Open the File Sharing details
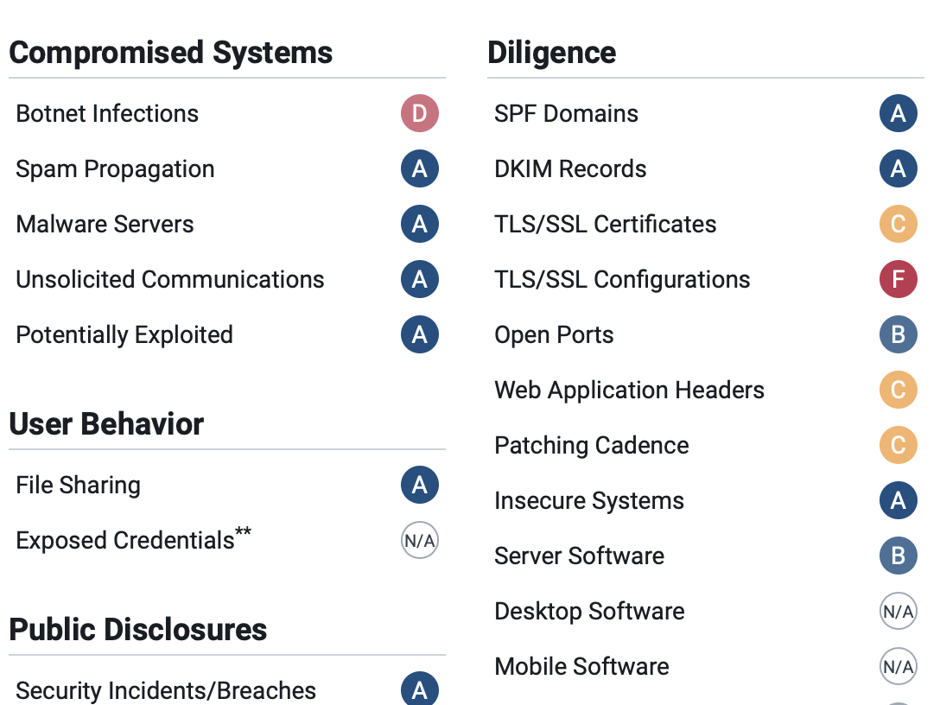 pyautogui.click(x=78, y=485)
